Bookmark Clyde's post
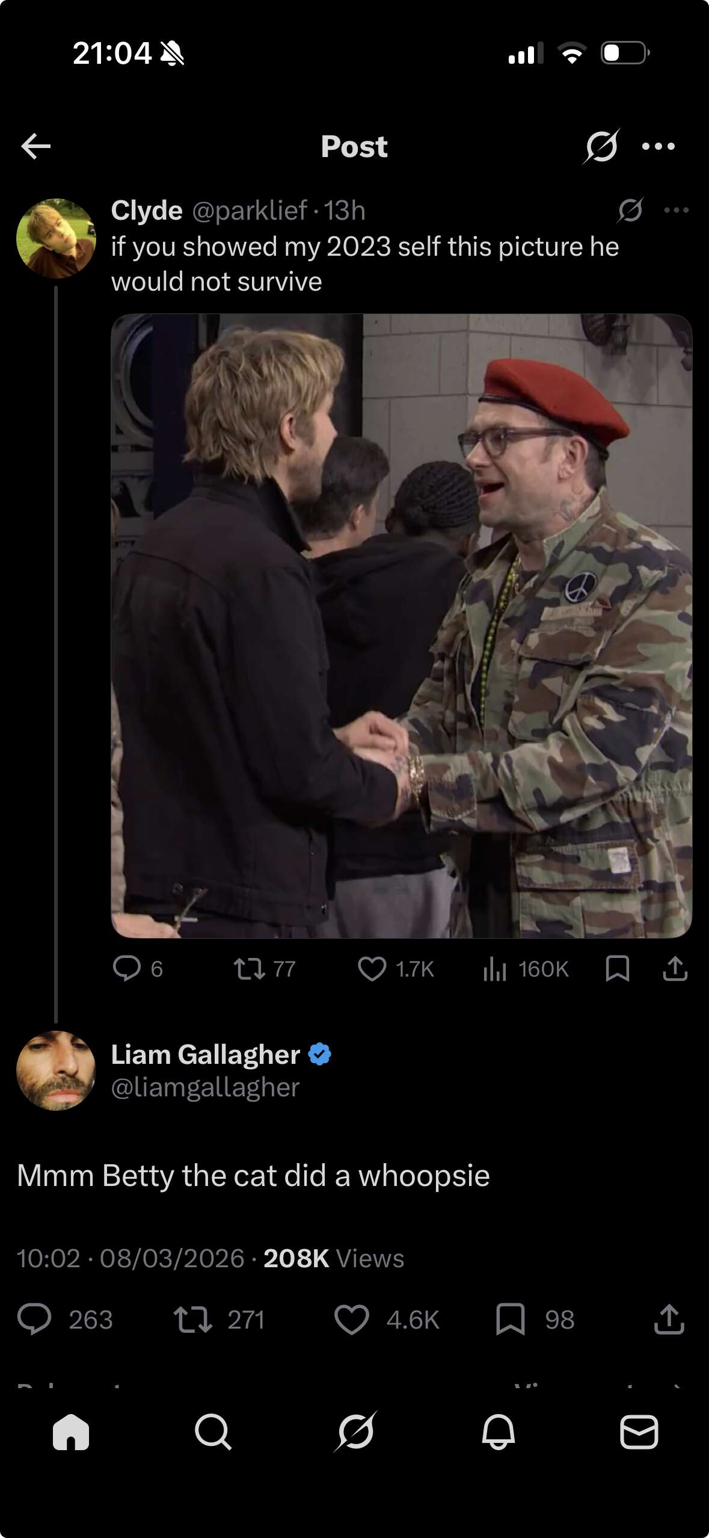Image resolution: width=709 pixels, height=1538 pixels. (x=618, y=969)
